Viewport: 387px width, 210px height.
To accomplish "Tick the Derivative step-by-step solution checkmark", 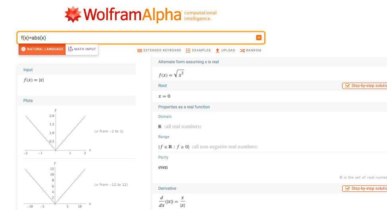I will point(347,189).
